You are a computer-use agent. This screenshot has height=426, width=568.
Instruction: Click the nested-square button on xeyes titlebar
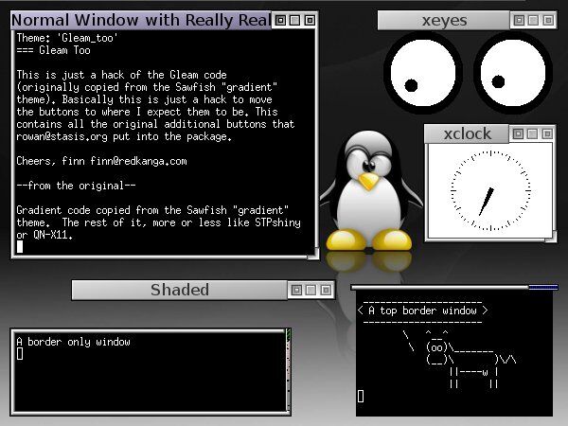click(x=548, y=20)
